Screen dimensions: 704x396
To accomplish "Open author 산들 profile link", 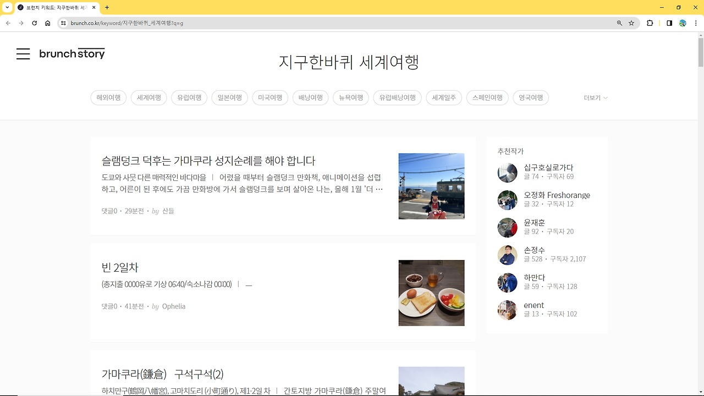I will (x=168, y=211).
